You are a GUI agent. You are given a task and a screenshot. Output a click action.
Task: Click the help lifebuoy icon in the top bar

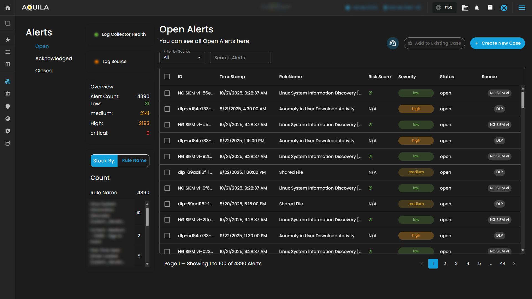coord(504,8)
